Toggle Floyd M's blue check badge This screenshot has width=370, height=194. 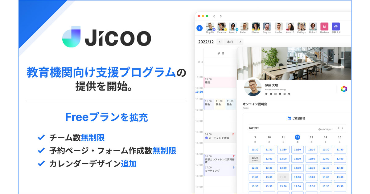[x=214, y=29]
